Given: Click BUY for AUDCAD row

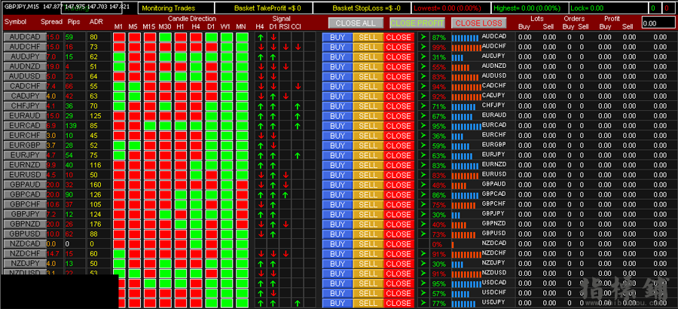Looking at the screenshot, I should point(337,37).
